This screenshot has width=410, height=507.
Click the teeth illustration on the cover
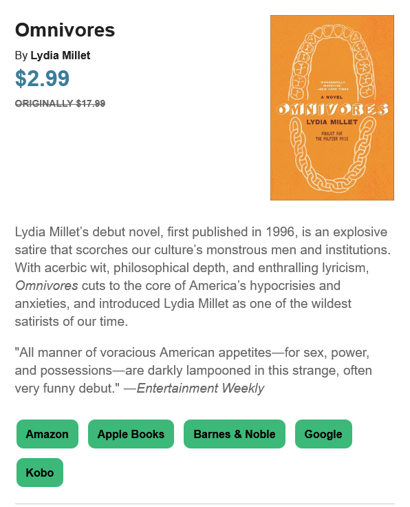(x=332, y=61)
